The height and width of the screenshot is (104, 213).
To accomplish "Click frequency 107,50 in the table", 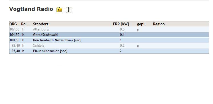I will (14, 29).
